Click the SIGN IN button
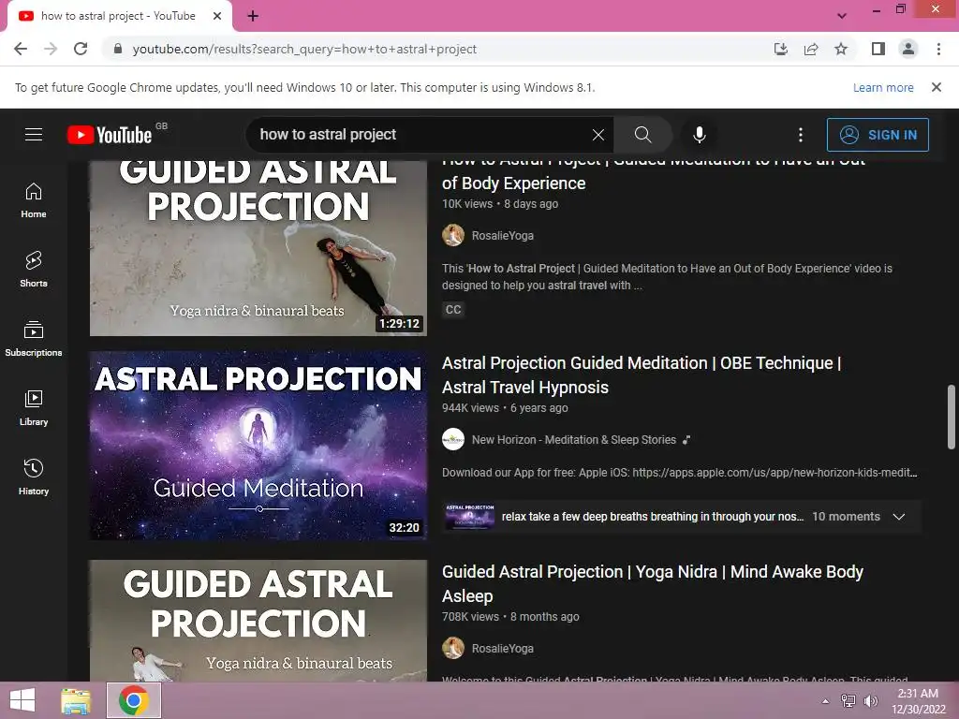The height and width of the screenshot is (719, 959). pos(877,135)
